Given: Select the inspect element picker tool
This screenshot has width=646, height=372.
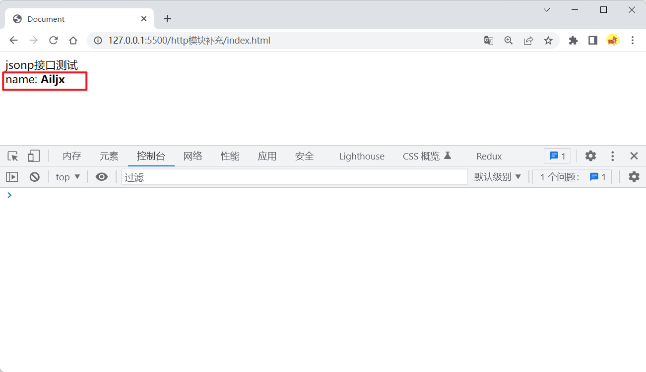Looking at the screenshot, I should (x=13, y=157).
